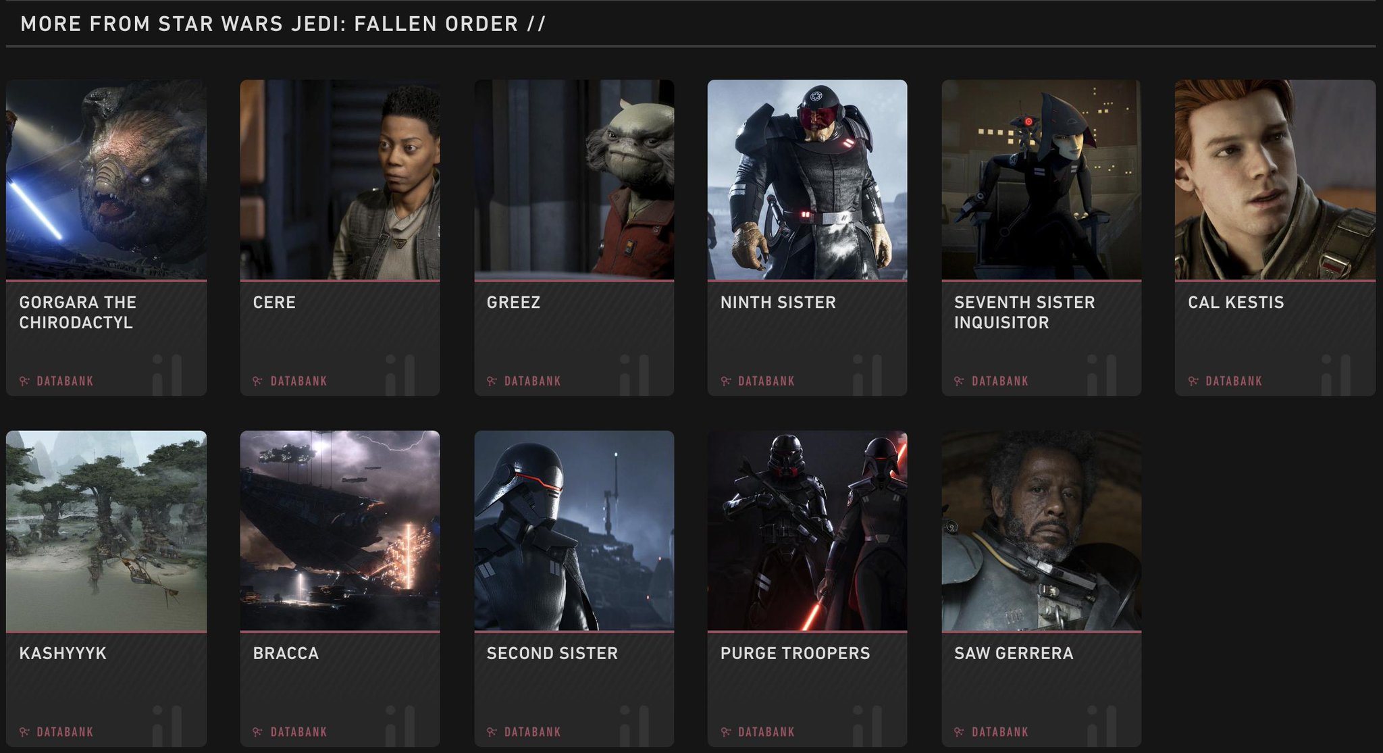Click the Databank icon on the Greez card
Image resolution: width=1383 pixels, height=753 pixels.
pos(492,381)
